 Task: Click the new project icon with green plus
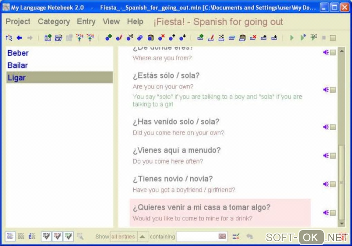(48, 38)
